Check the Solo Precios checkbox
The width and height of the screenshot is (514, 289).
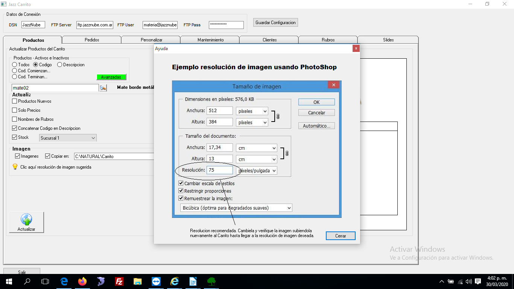point(15,110)
